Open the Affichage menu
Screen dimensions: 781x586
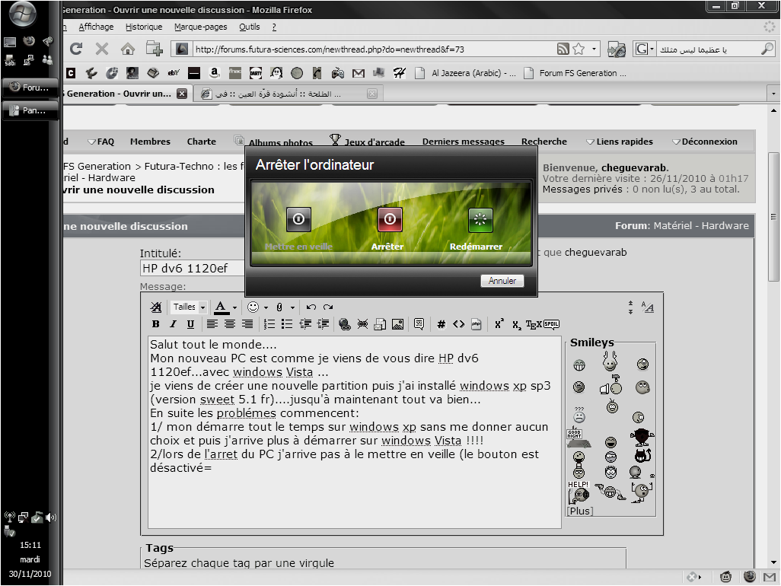click(x=96, y=27)
